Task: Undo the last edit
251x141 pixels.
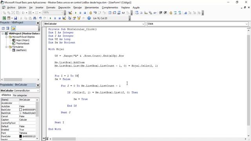Action: coord(40,18)
